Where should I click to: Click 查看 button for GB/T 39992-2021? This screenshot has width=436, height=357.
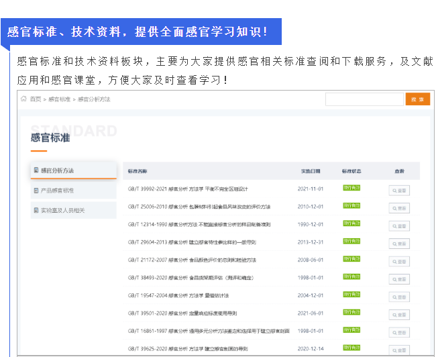[x=399, y=191]
